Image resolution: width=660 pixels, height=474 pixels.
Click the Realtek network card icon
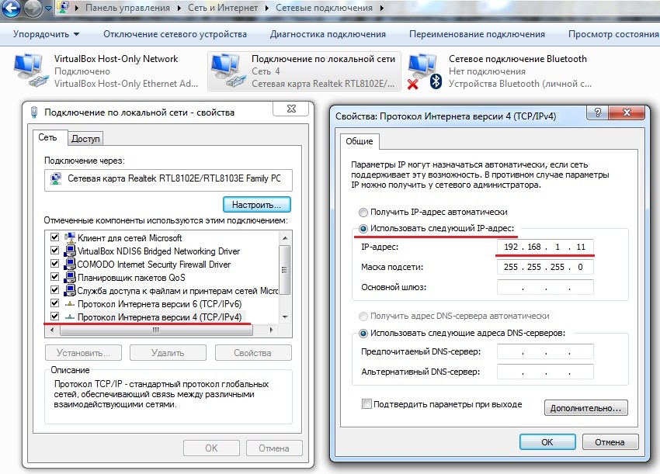click(x=56, y=178)
